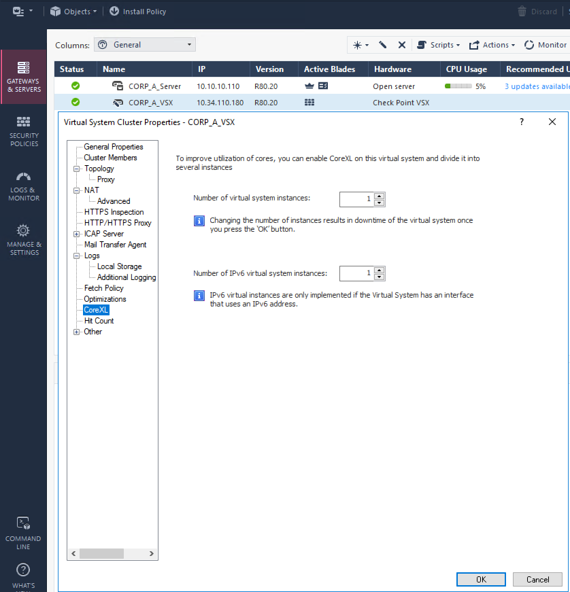Click the Discard trash icon
This screenshot has width=570, height=592.
coord(522,12)
